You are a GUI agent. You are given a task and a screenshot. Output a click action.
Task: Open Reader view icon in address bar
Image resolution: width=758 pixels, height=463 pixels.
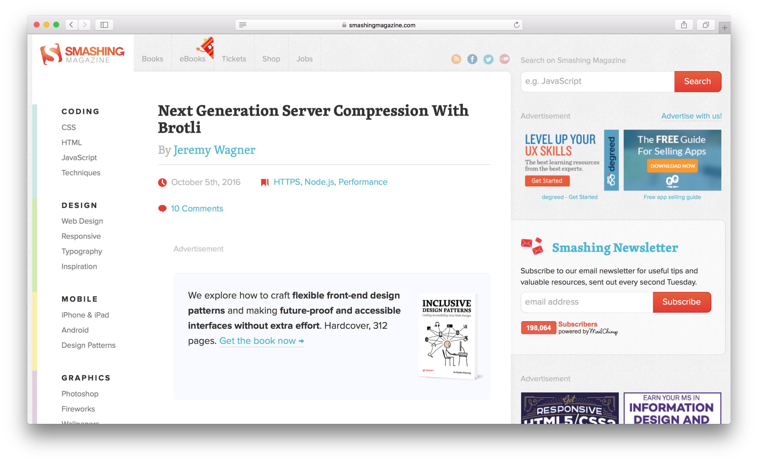click(x=243, y=25)
